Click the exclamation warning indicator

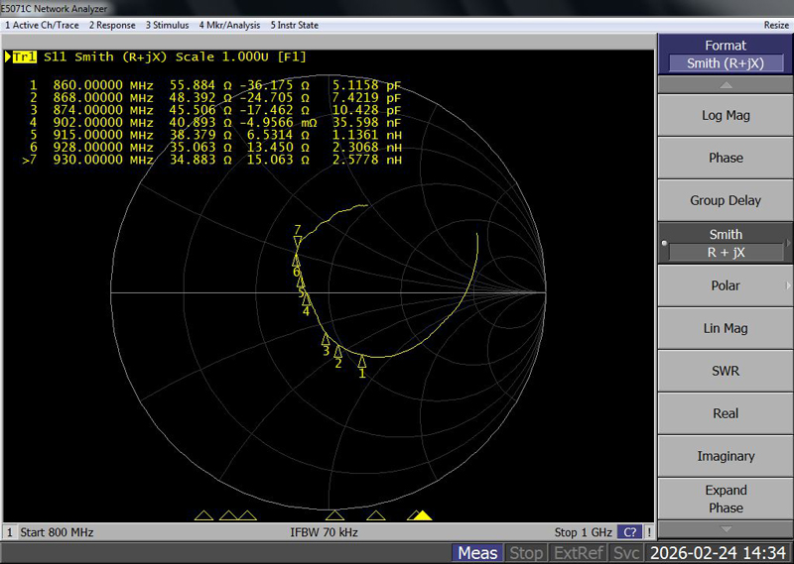coord(649,532)
